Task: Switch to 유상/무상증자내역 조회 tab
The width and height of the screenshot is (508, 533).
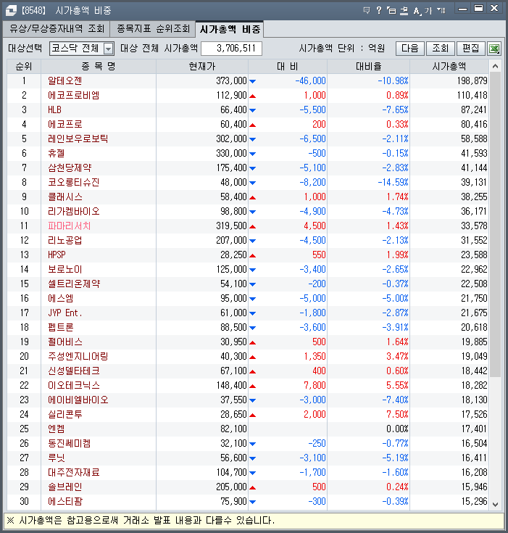Action: (x=56, y=29)
